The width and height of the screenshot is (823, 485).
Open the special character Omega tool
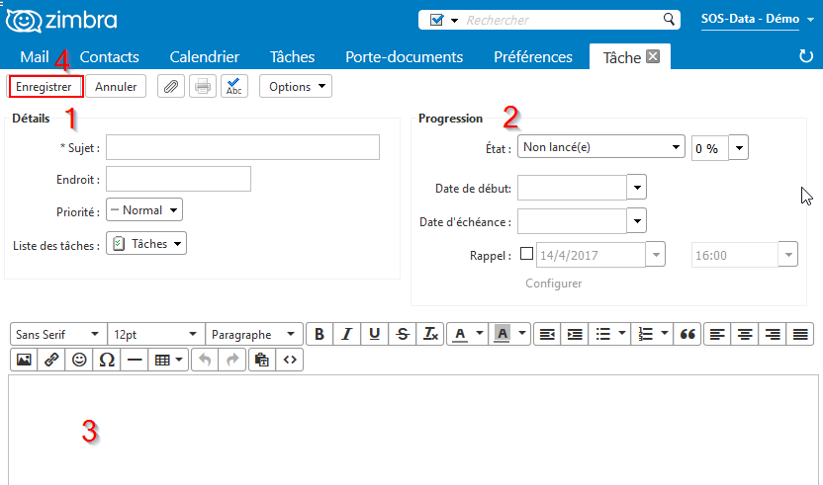tap(107, 361)
